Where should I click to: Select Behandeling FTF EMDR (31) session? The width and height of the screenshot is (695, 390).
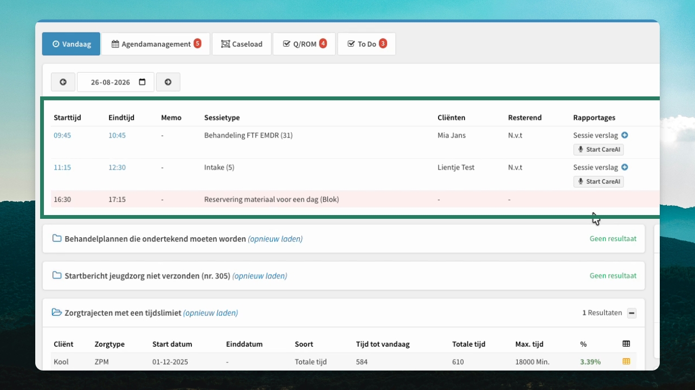point(248,135)
